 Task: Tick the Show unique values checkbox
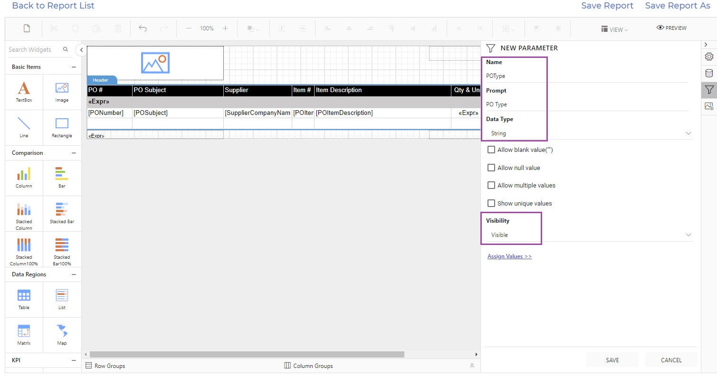(491, 203)
